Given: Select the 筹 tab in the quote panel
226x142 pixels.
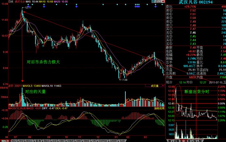Looking at the screenshot, I should [x=189, y=141].
